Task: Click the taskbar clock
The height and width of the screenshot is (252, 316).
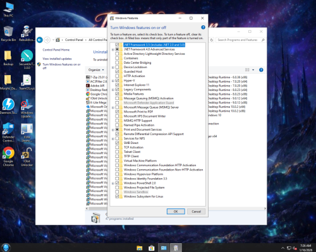Action: (306, 248)
